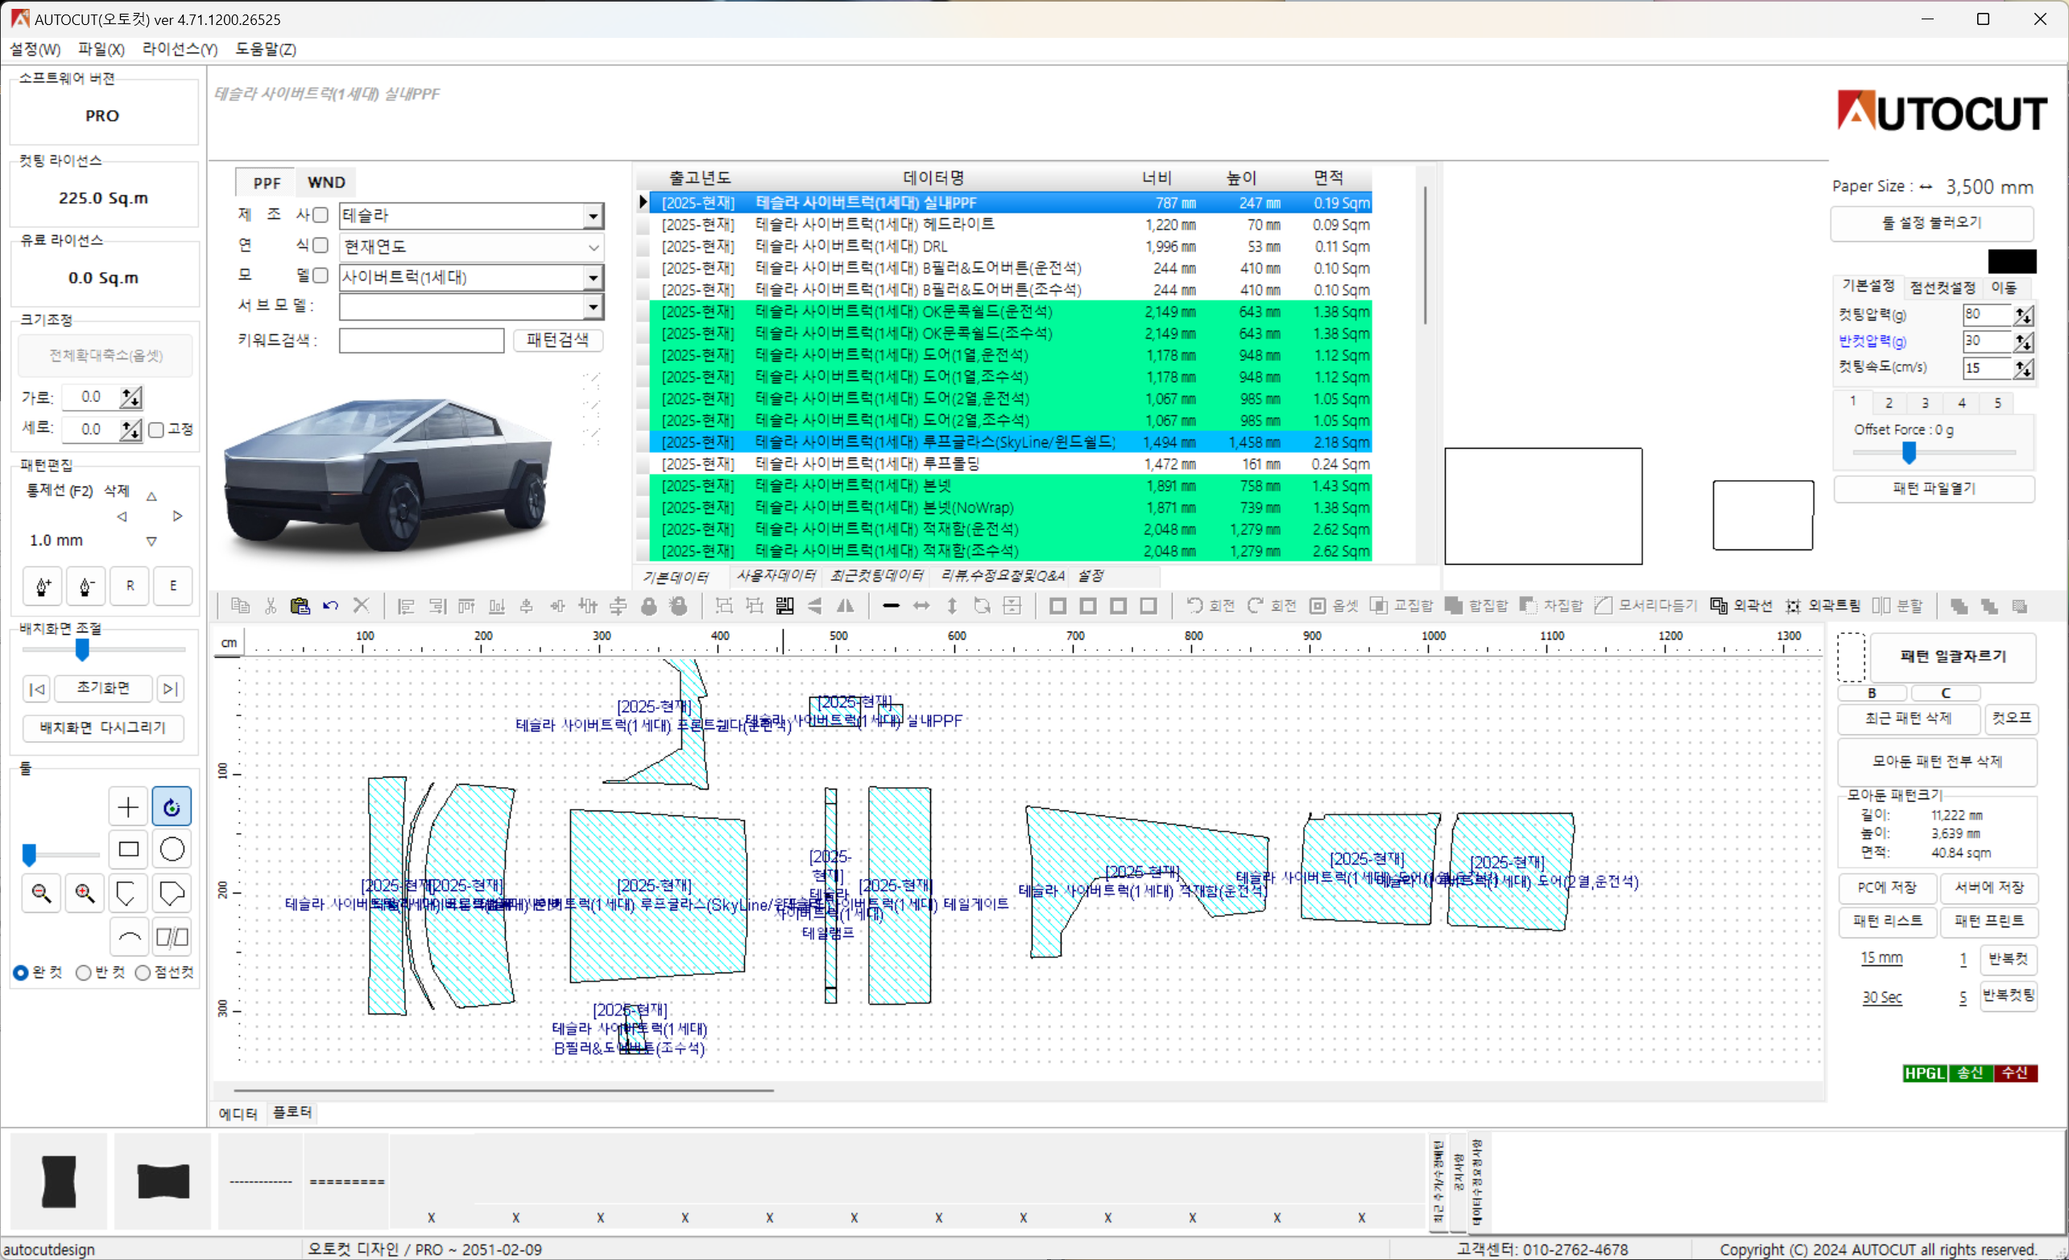Adjust the Offset Force slider handle

tap(1909, 453)
